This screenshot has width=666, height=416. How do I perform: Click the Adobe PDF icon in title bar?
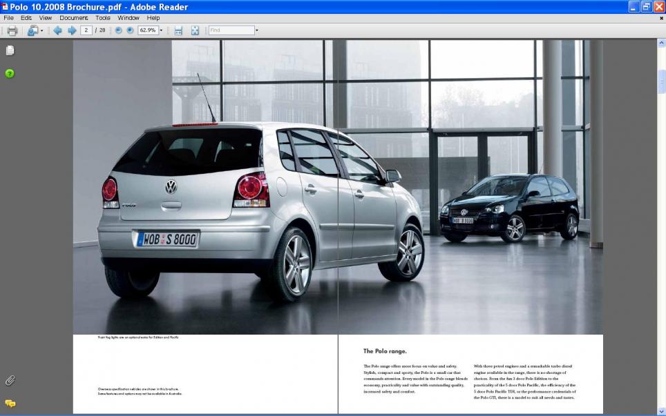coord(5,6)
